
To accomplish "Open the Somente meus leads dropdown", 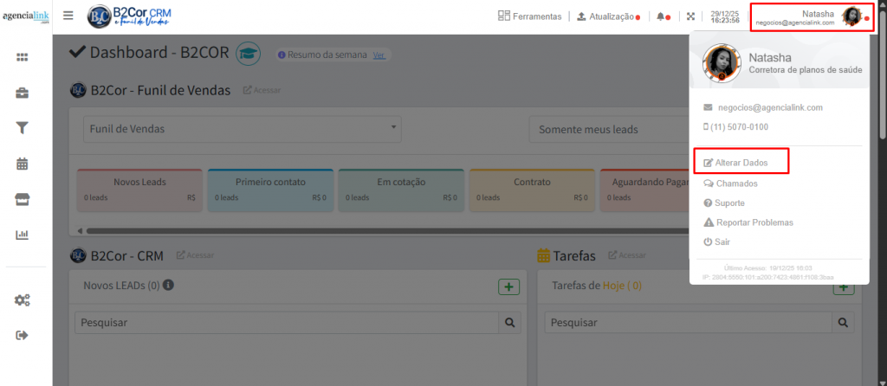I will [608, 129].
